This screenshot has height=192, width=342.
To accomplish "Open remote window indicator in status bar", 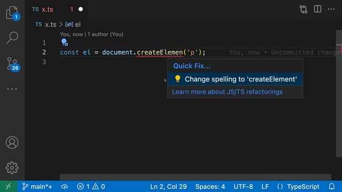I will pyautogui.click(x=9, y=186).
